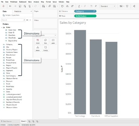Viewport: 139px width, 126px height.
Task: Open the Show/hide cards dropdown arrow
Action: click(x=124, y=6)
